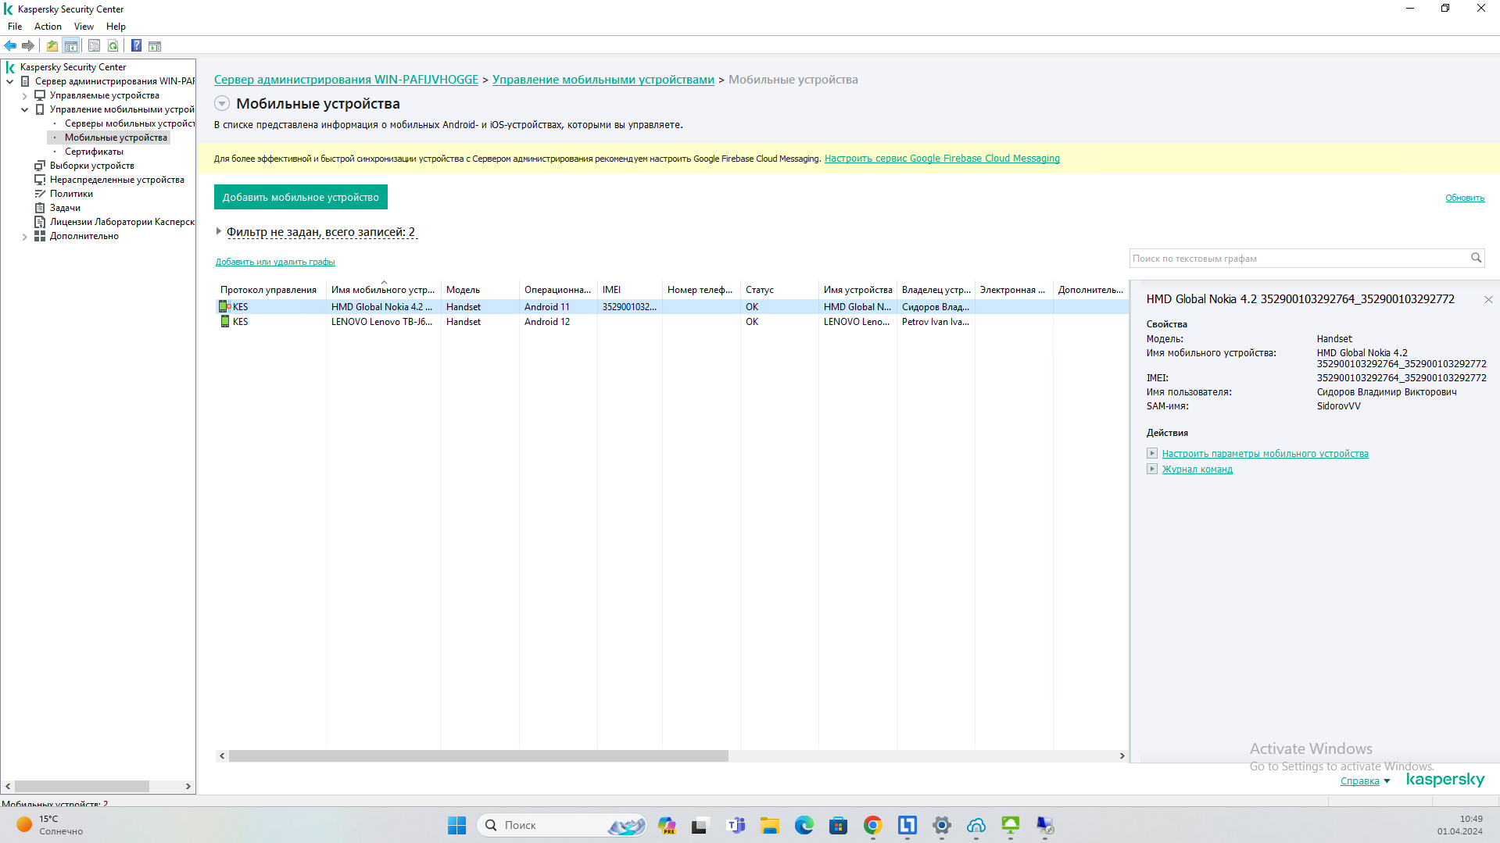
Task: Click the table's horizontal scrollbar thumb
Action: (x=478, y=756)
